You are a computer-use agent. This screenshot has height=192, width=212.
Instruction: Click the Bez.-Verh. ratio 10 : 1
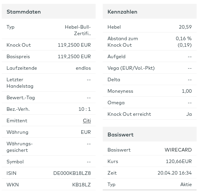click(x=84, y=109)
